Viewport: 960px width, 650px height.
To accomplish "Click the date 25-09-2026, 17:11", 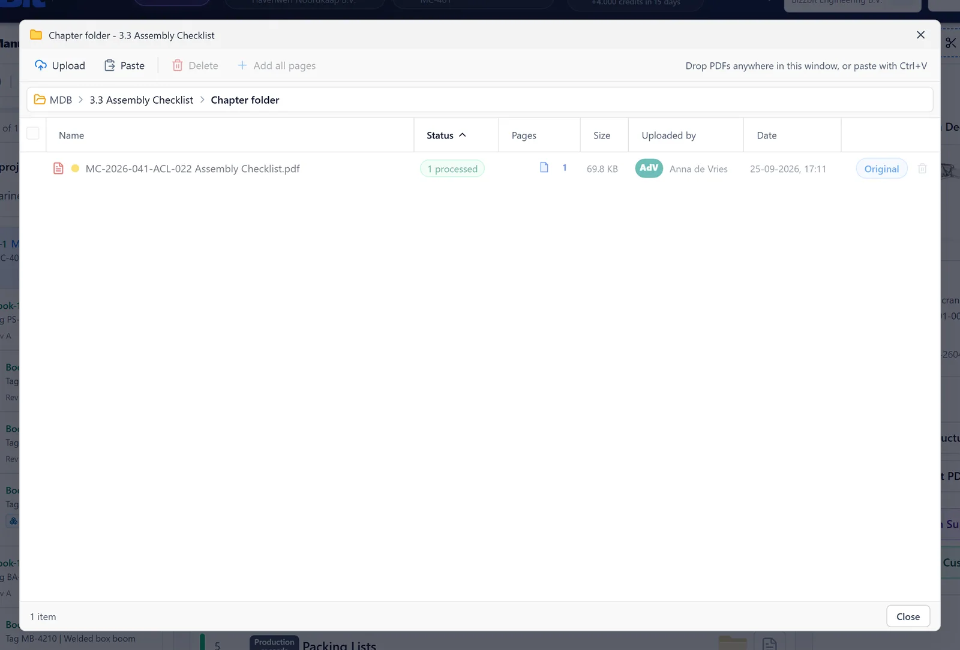I will click(788, 169).
